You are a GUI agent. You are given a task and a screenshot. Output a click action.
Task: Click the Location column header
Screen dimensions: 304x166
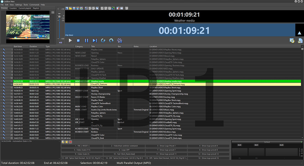225,46
